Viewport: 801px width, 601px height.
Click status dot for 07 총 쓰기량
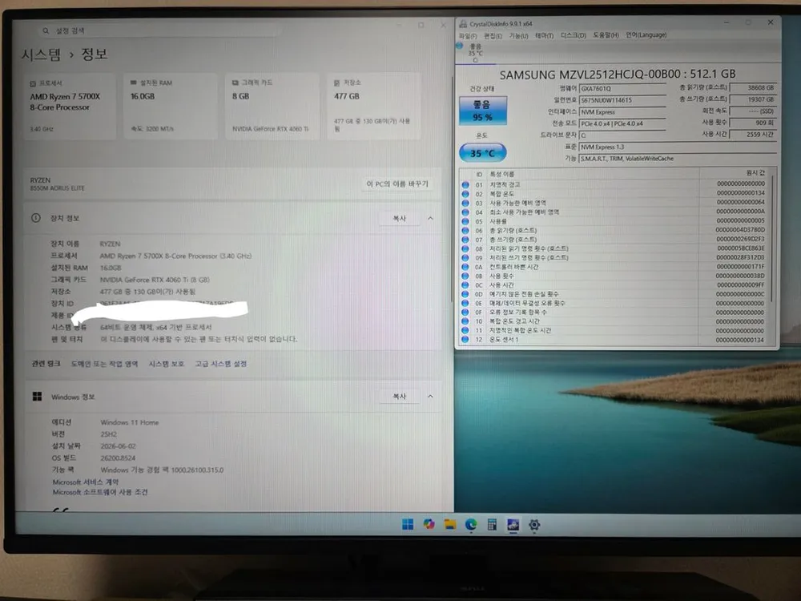point(465,239)
